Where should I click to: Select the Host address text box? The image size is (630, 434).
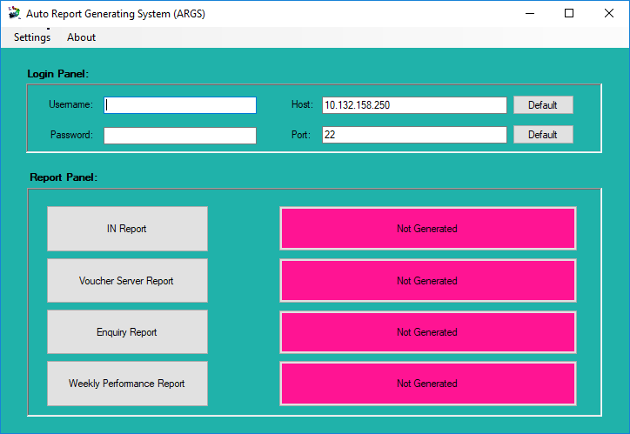(413, 105)
